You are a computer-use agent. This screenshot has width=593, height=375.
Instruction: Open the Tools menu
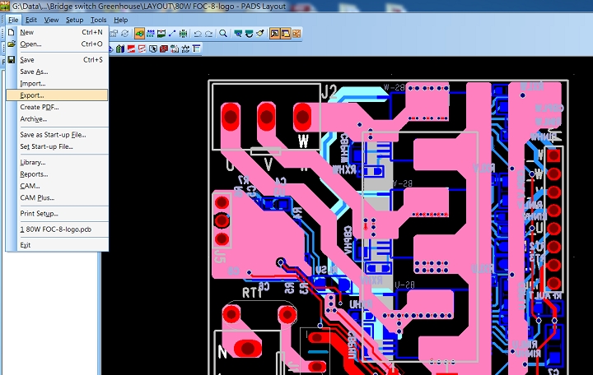[x=98, y=19]
